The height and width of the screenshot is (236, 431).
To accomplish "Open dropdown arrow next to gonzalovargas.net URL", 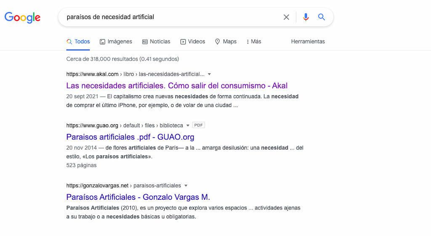I will point(186,186).
